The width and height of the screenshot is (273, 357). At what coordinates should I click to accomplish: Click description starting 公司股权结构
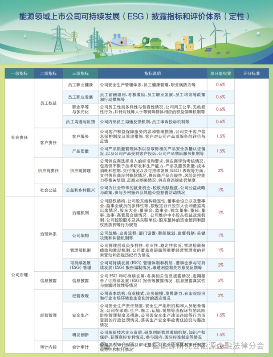(x=152, y=213)
